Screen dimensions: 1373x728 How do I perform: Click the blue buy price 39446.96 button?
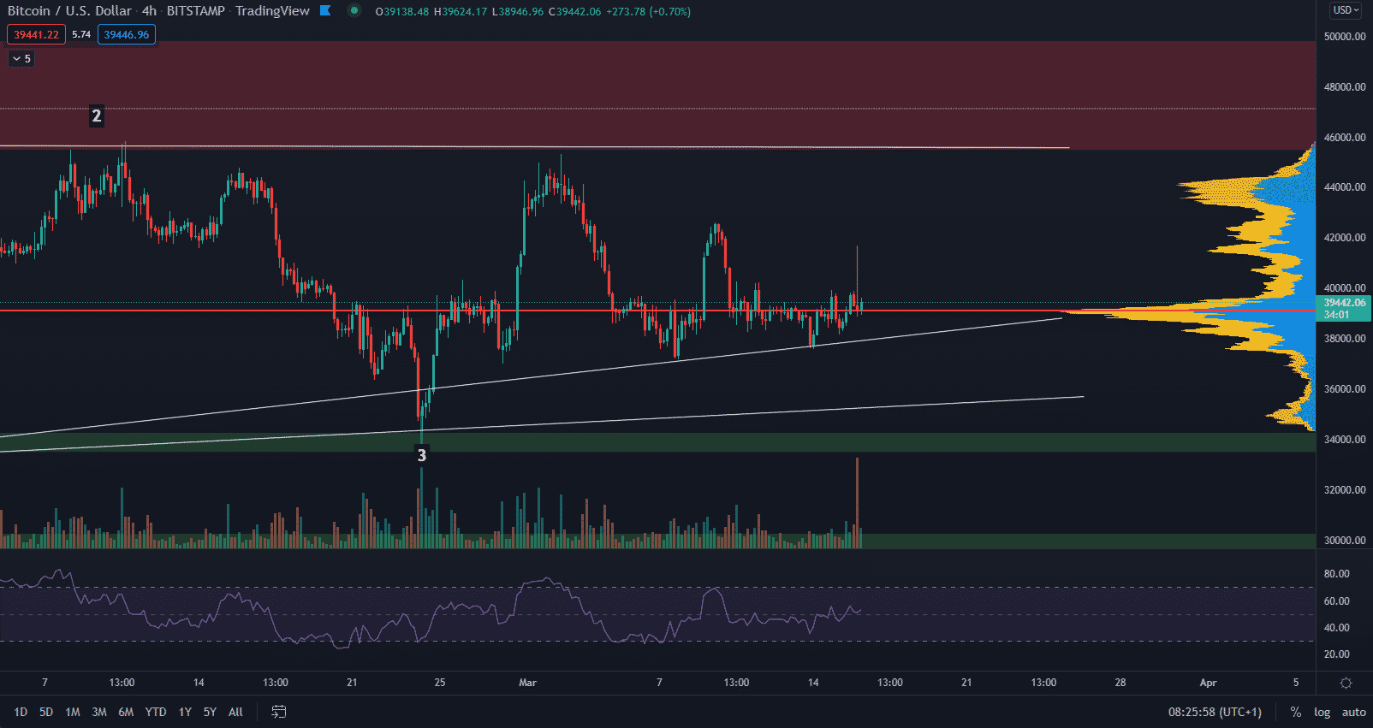click(127, 35)
